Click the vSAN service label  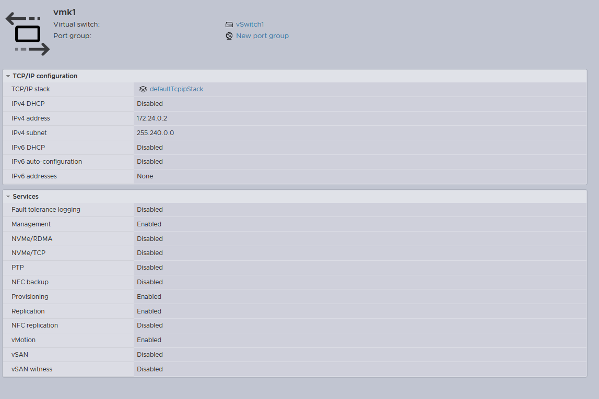coord(20,354)
